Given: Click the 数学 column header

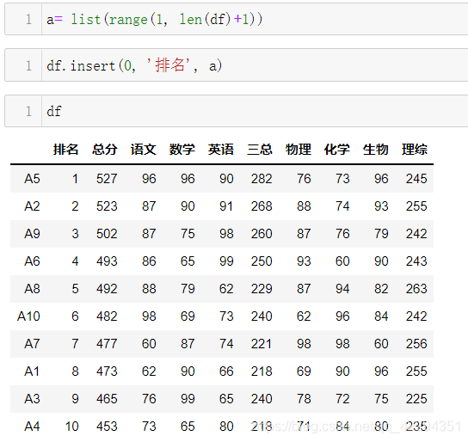Looking at the screenshot, I should pyautogui.click(x=182, y=149).
